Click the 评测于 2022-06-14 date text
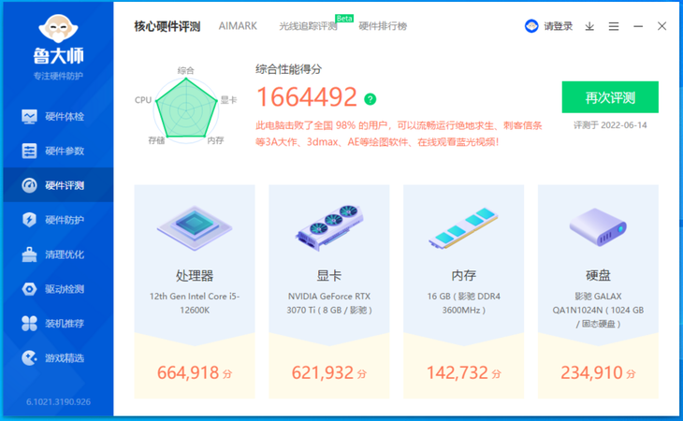 pyautogui.click(x=610, y=125)
